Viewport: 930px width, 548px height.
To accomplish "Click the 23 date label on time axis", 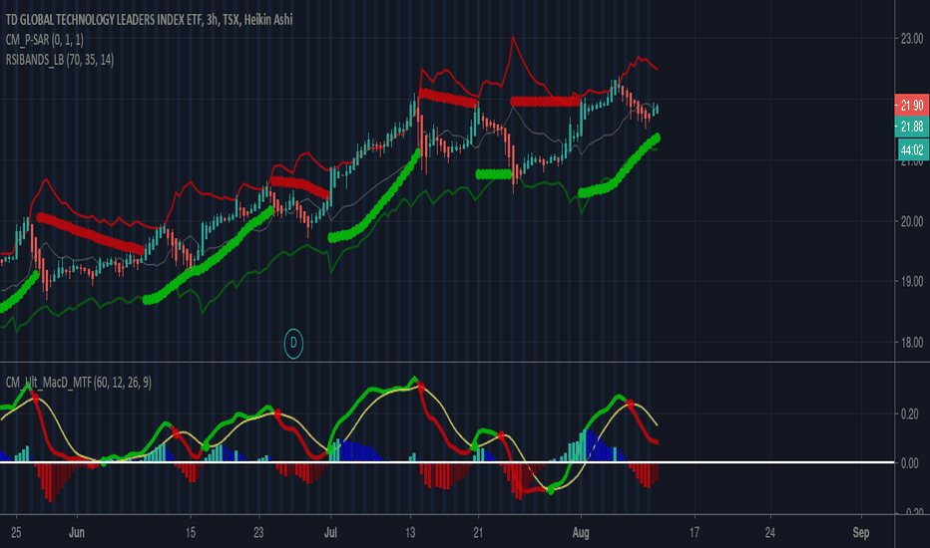I will (258, 532).
